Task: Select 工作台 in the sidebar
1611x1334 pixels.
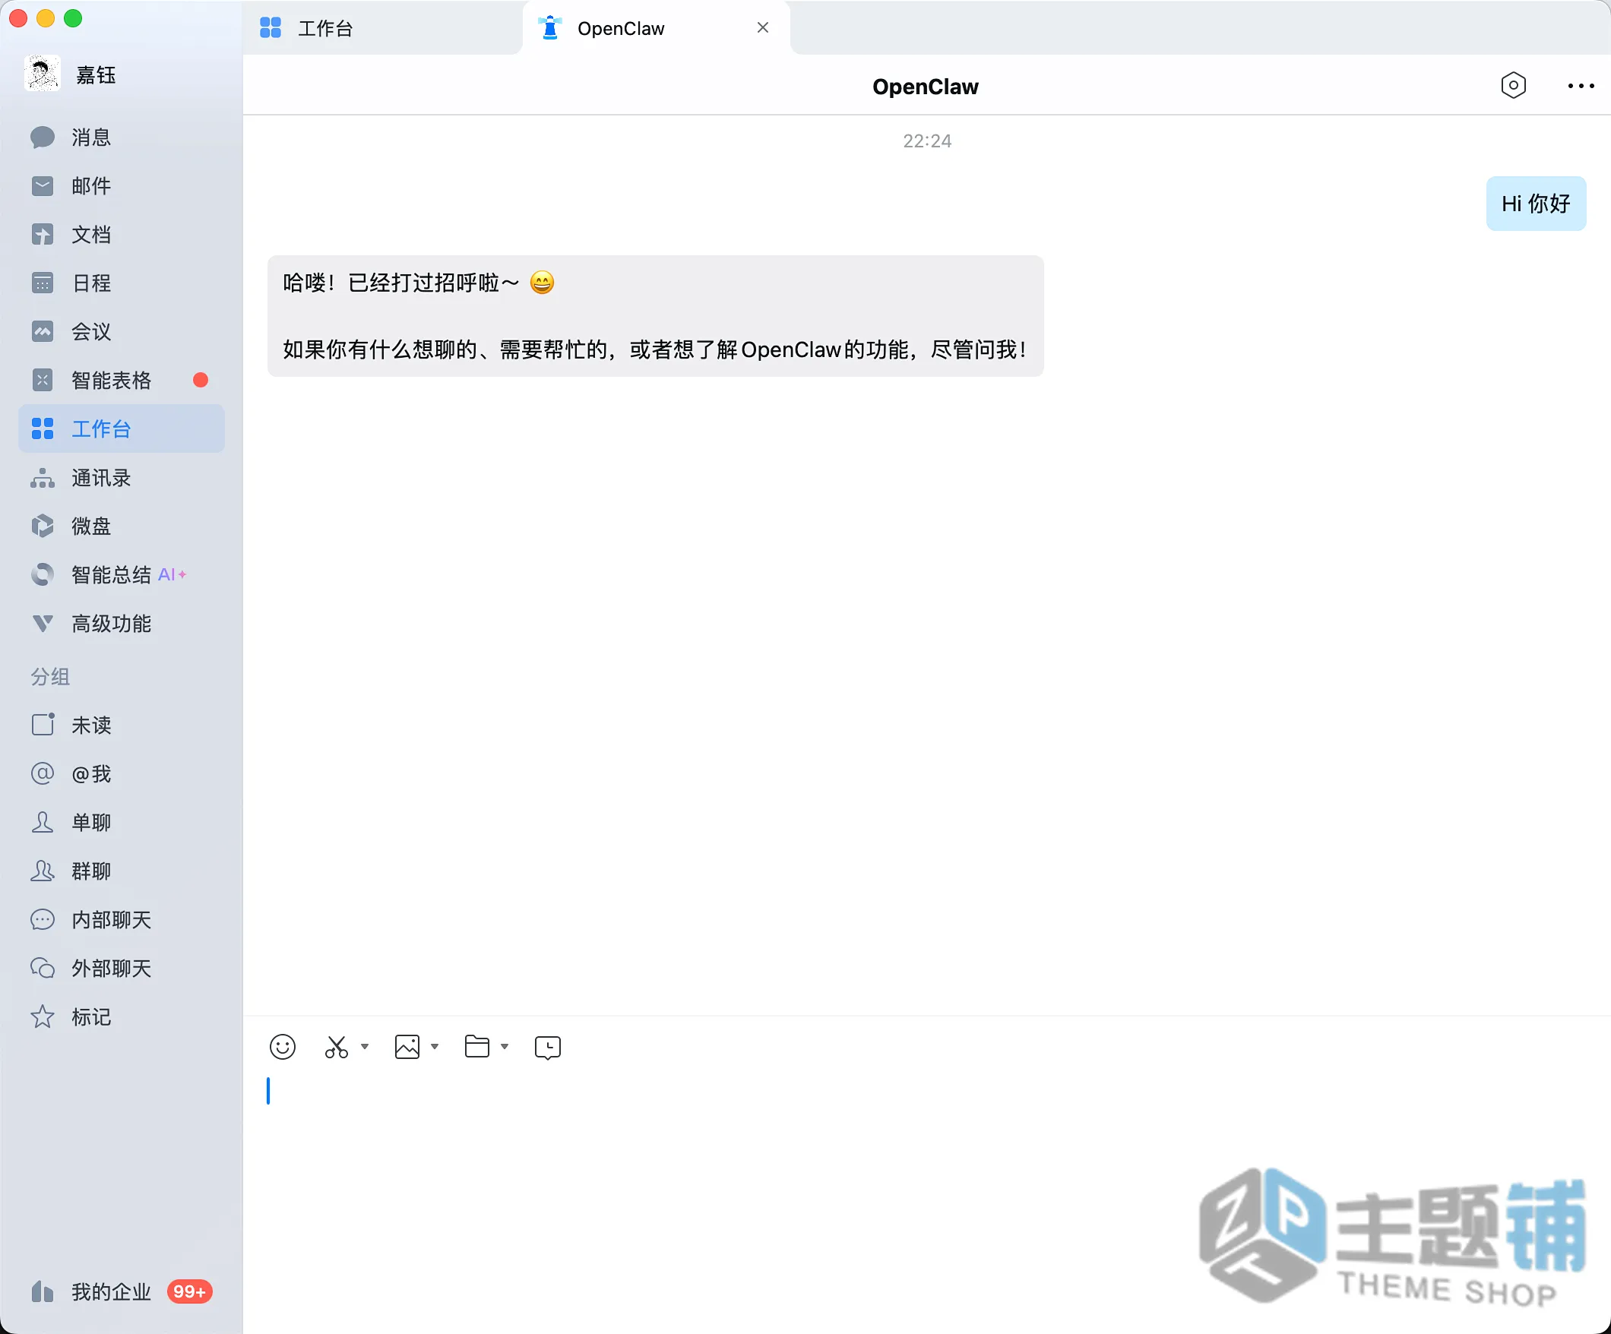Action: (x=122, y=428)
